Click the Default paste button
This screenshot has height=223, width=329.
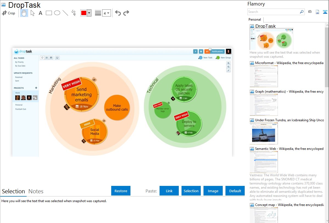point(235,191)
